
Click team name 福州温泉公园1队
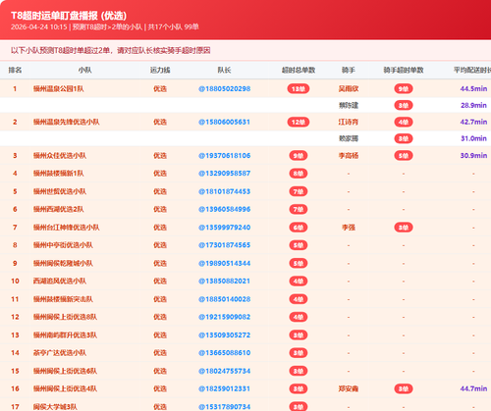pyautogui.click(x=59, y=88)
